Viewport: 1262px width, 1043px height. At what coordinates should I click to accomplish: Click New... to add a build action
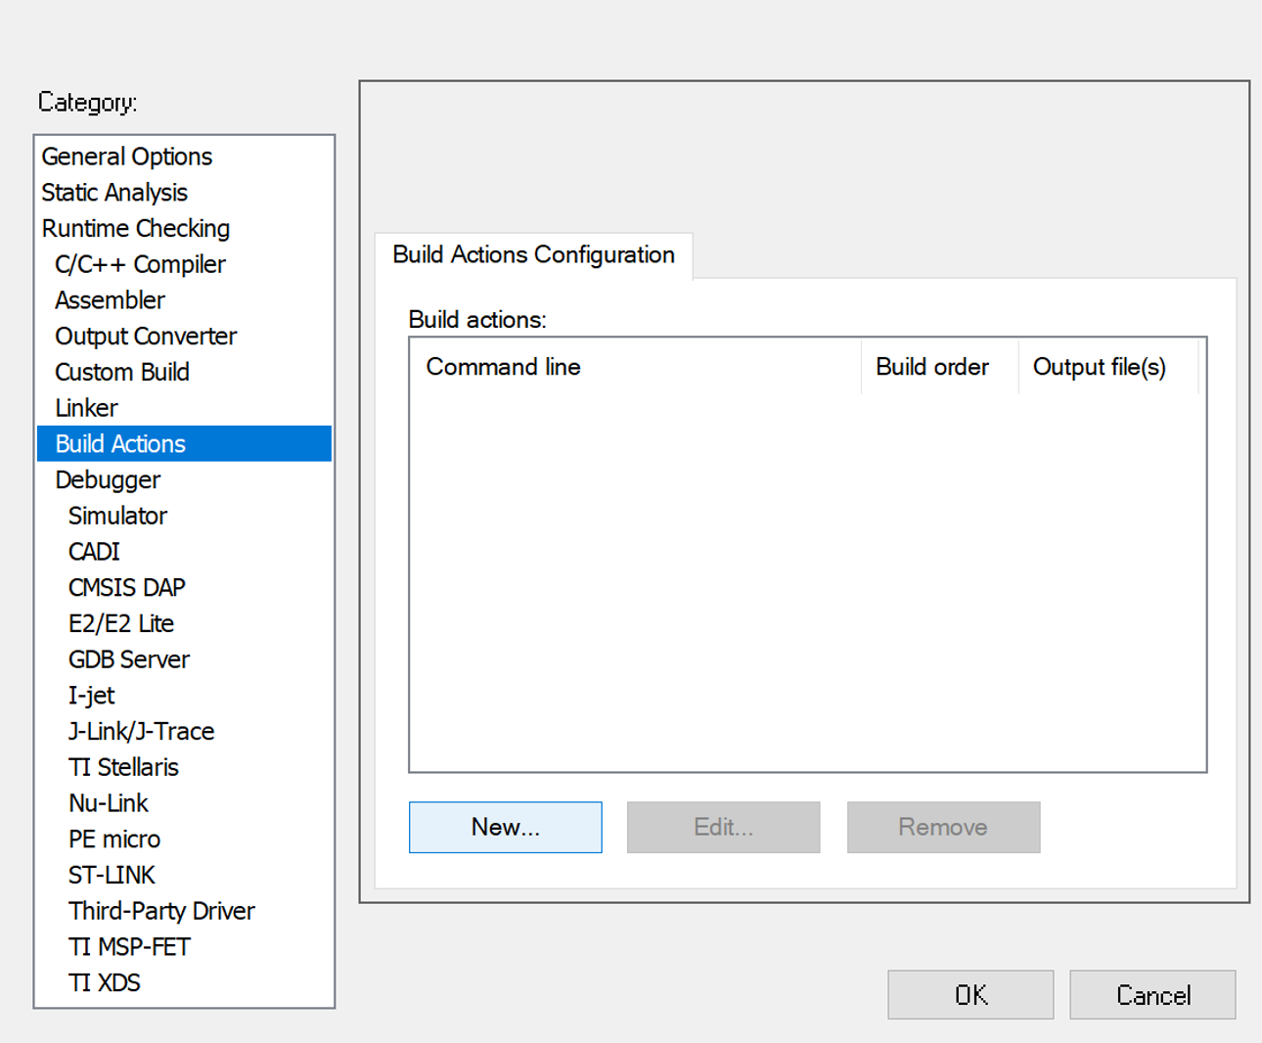(505, 827)
